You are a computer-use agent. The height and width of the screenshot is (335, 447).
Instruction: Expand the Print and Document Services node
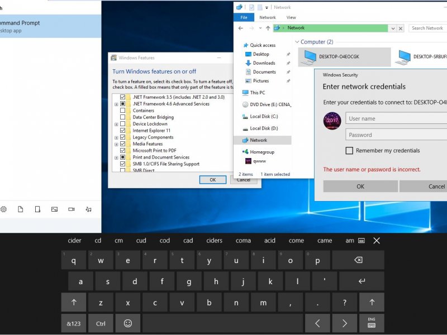(116, 157)
